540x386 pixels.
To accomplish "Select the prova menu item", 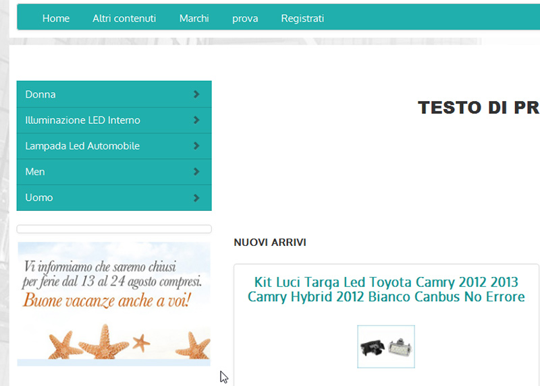I will click(x=245, y=18).
